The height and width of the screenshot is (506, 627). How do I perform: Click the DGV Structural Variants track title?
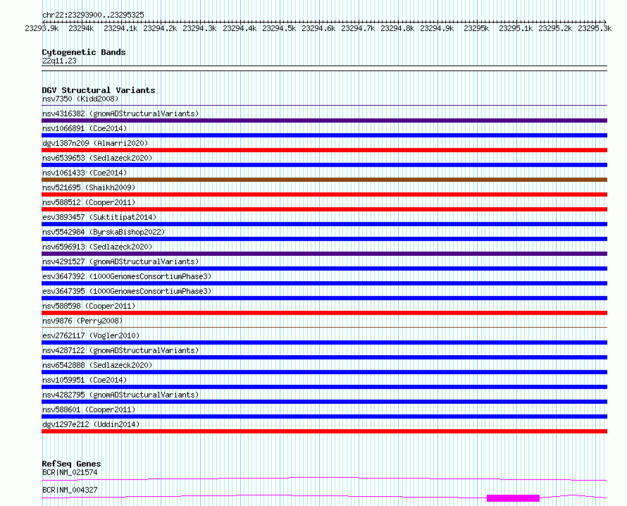coord(99,90)
